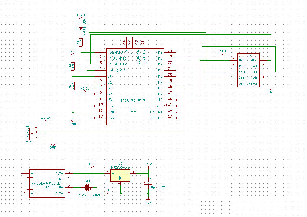Click the 10µF 6.3V capacitor value text

click(x=157, y=187)
